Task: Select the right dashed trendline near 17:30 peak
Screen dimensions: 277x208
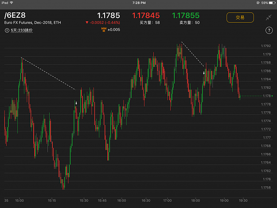Action: pyautogui.click(x=193, y=54)
